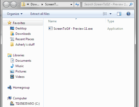Viewport: 139px width, 107px height.
Task: Click the Downloads folder icon
Action: (12, 34)
